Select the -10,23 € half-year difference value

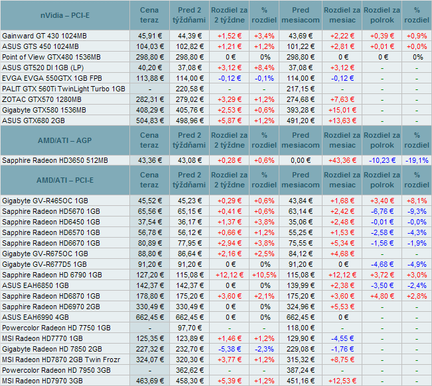coord(382,160)
